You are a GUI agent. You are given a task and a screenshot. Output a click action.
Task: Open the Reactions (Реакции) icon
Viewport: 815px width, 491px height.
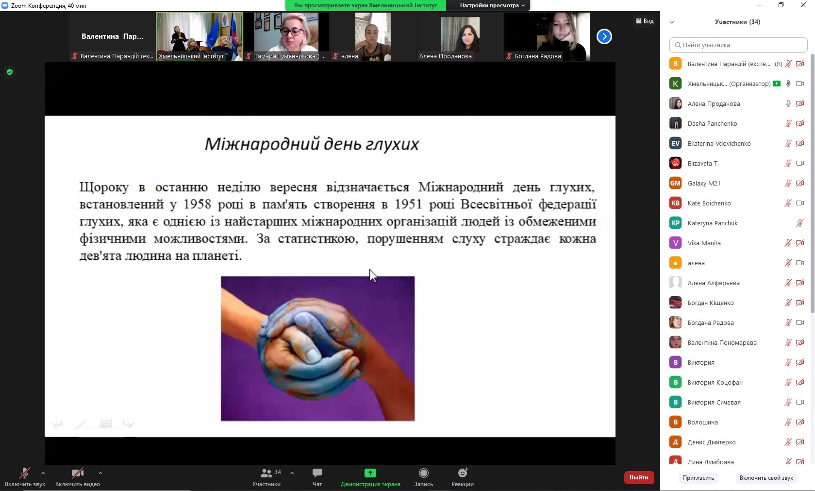[x=462, y=473]
